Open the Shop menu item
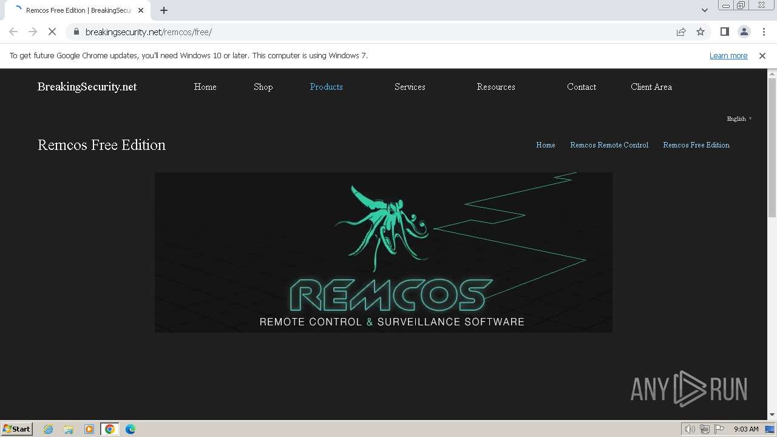The image size is (777, 437). pyautogui.click(x=263, y=87)
